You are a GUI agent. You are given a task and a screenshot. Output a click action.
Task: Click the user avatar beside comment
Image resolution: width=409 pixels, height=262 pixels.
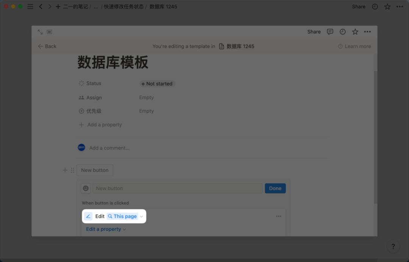pyautogui.click(x=81, y=147)
